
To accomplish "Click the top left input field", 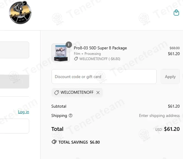I will point(14,50).
